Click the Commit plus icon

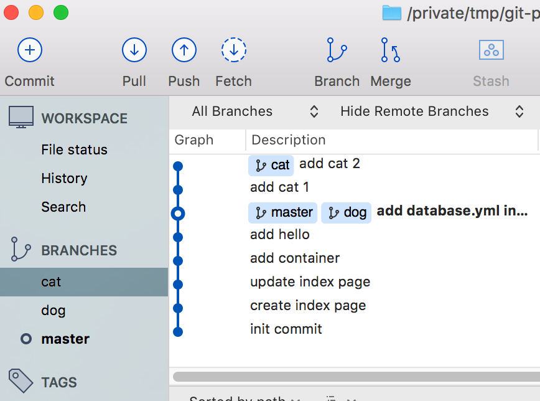coord(29,50)
